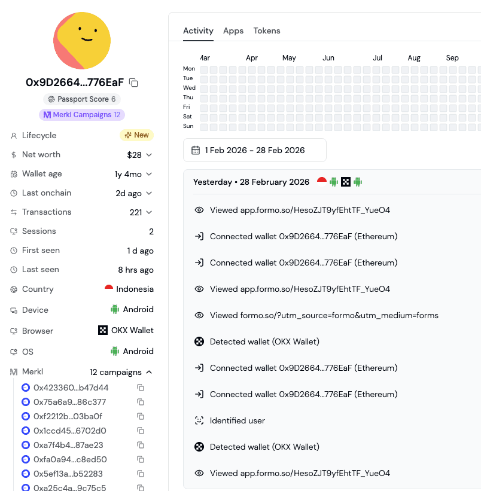Open the date range picker 1 Feb 2026
Screen dimensions: 481x491
255,150
